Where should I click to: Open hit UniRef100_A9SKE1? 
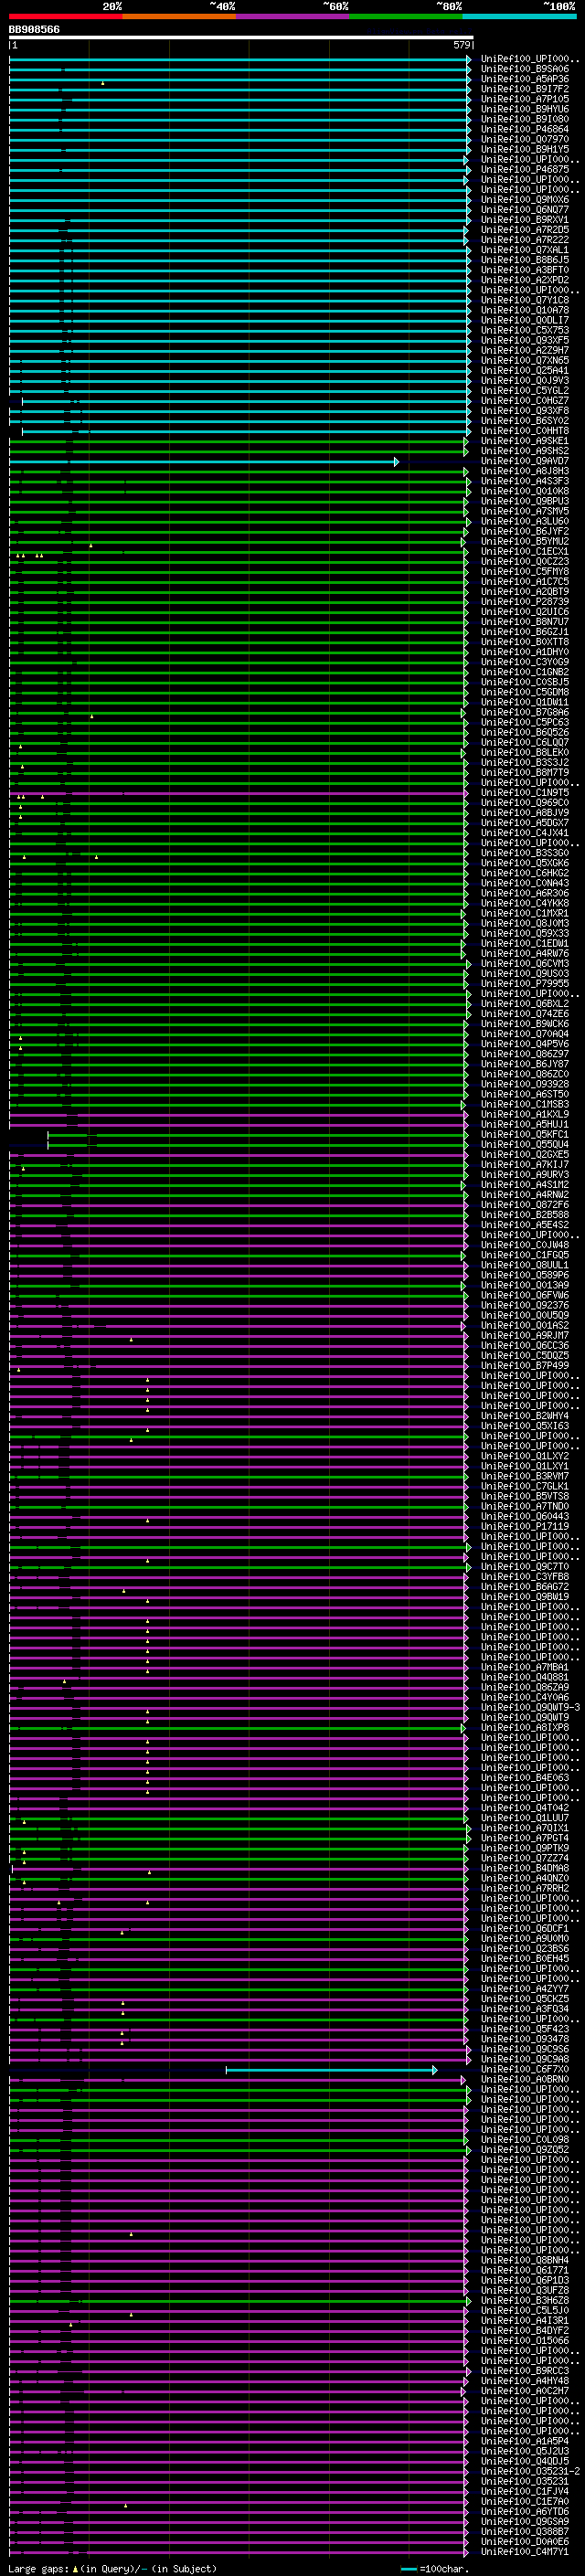tap(524, 441)
